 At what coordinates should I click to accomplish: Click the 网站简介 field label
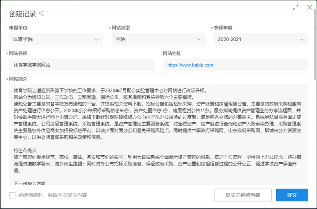click(18, 79)
